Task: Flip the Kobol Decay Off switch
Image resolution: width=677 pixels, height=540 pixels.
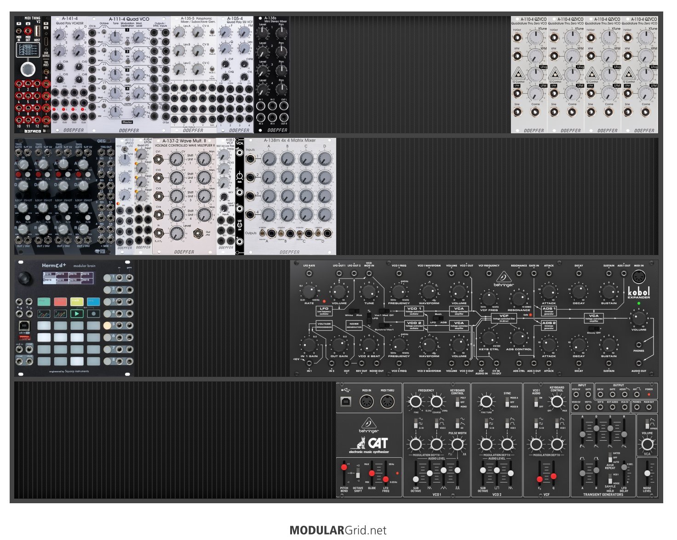Action: [x=594, y=328]
